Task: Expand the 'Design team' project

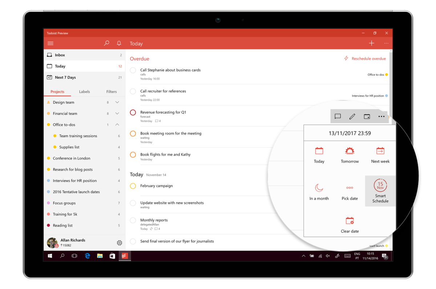Action: [117, 102]
